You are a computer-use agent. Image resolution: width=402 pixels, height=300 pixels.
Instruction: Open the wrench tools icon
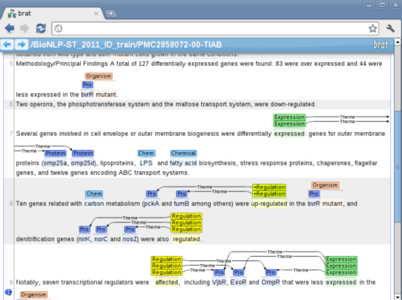390,28
